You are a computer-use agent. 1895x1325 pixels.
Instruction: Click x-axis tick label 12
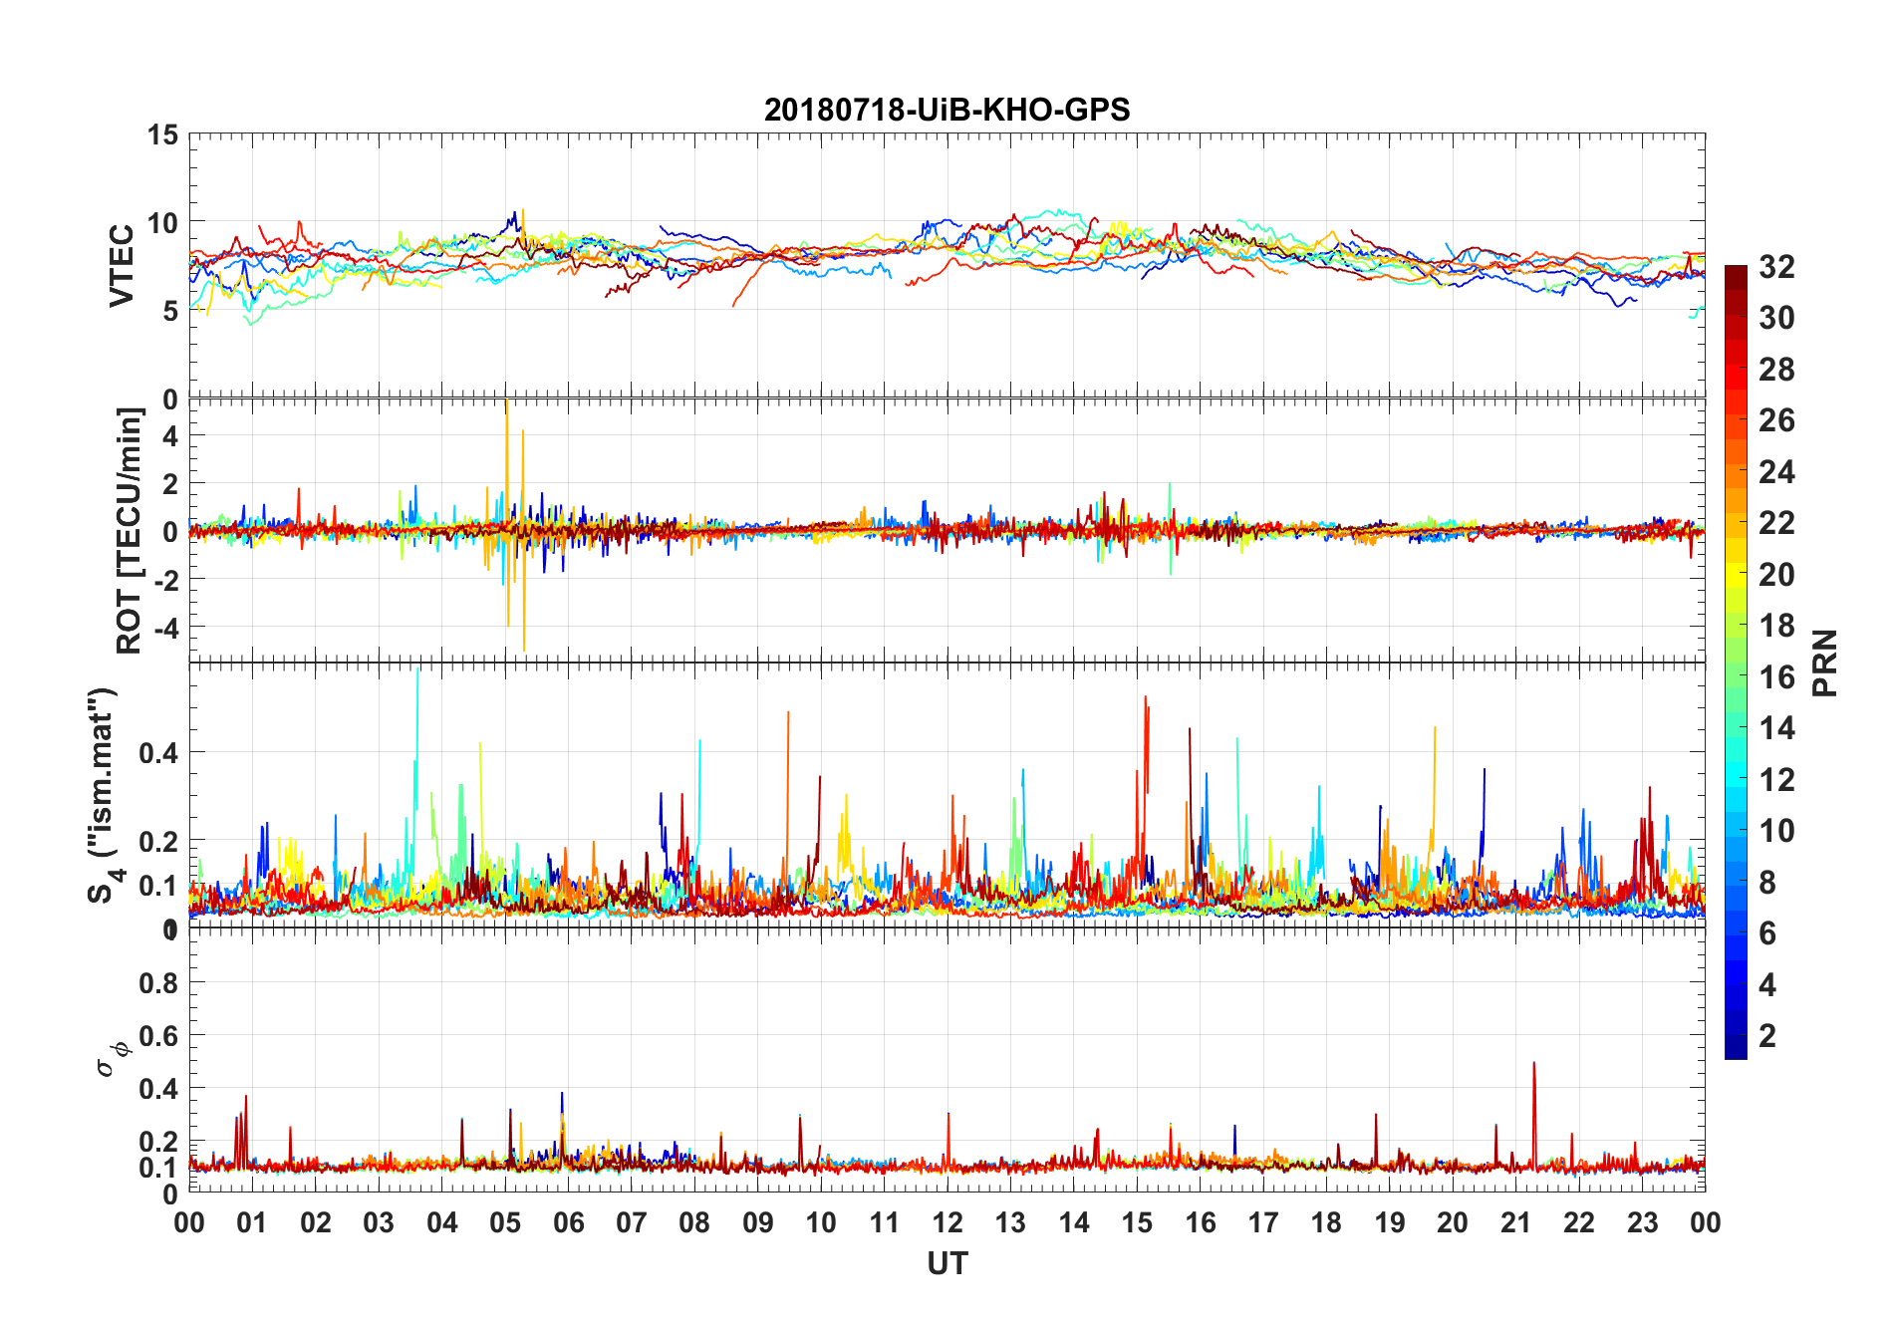pos(947,1222)
